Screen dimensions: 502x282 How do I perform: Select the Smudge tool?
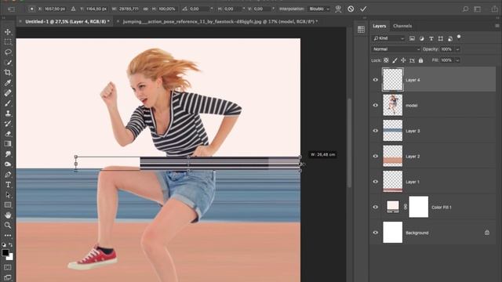tap(8, 154)
